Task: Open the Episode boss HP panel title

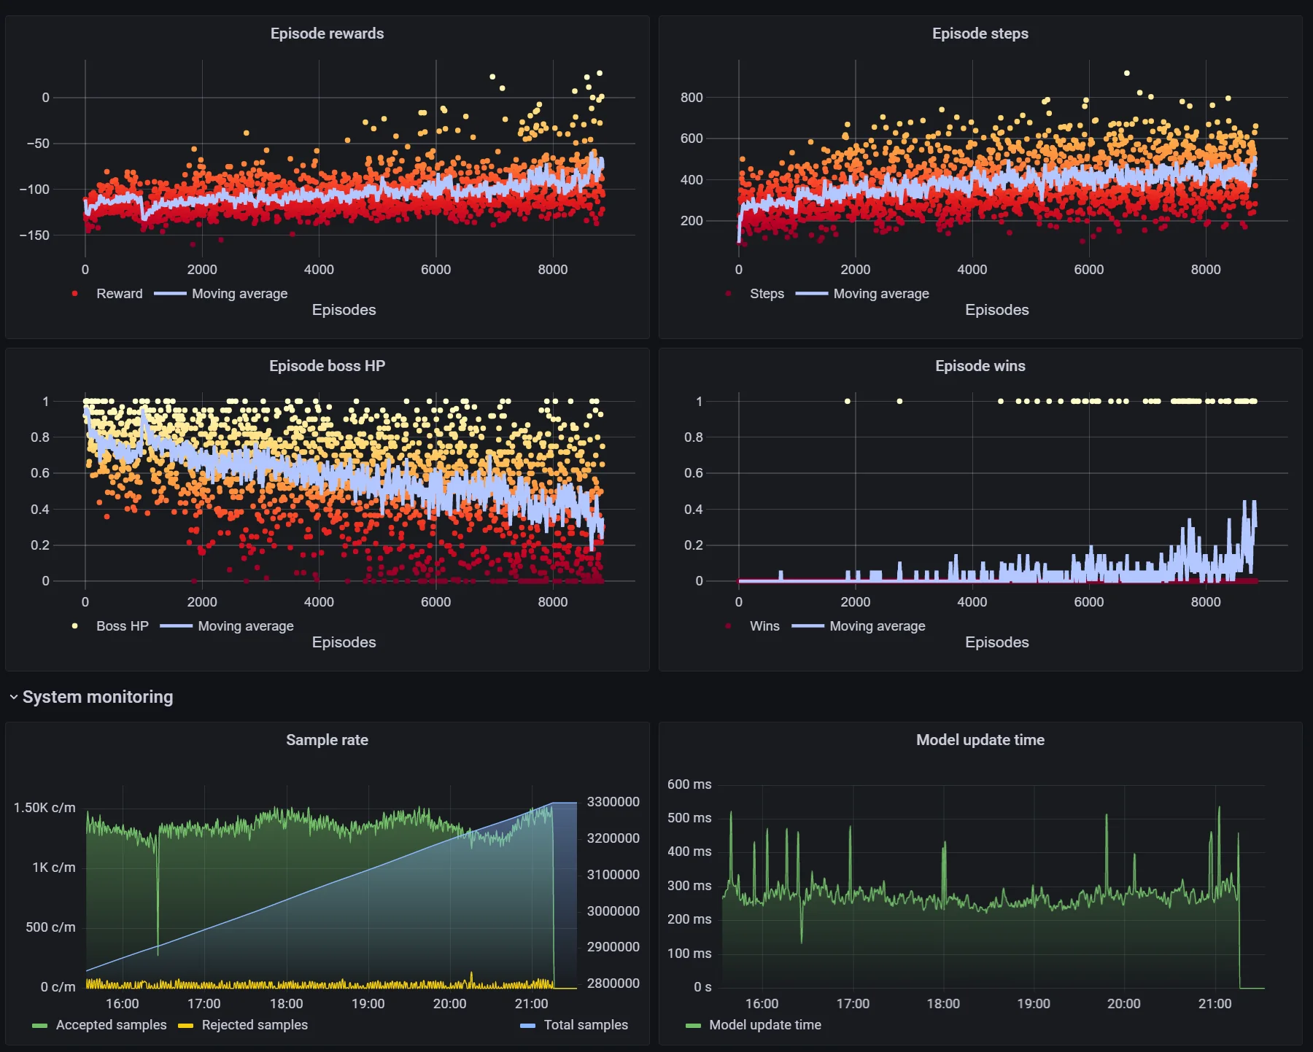Action: [327, 366]
